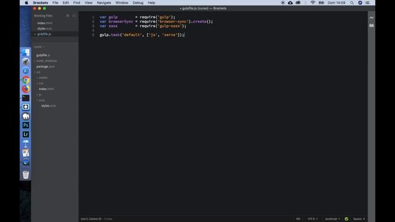Expand the node_modules folder
This screenshot has width=395, height=222.
[x=47, y=61]
